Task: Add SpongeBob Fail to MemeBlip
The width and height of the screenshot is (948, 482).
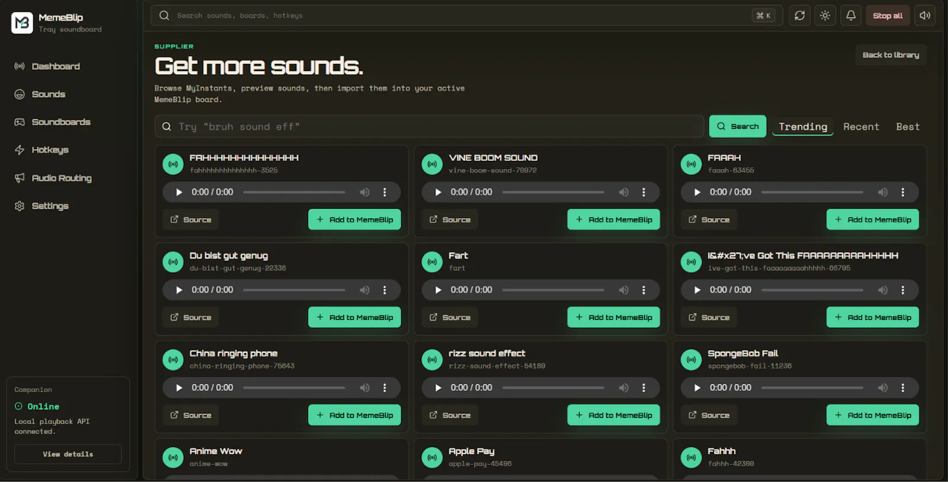Action: pos(873,415)
